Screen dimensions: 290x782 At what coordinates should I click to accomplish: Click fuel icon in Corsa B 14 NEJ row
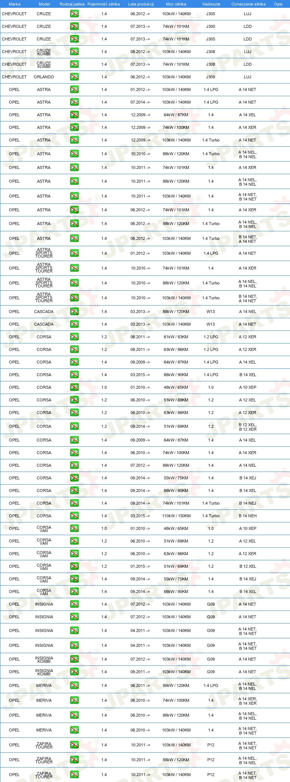click(75, 503)
